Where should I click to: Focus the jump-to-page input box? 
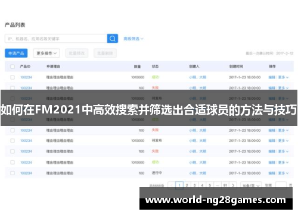tap(281, 185)
